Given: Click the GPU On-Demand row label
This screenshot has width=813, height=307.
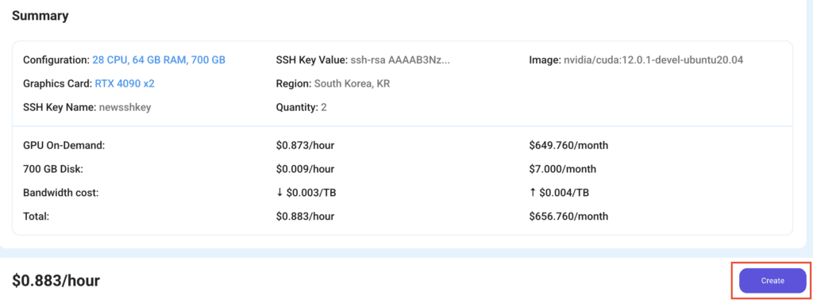Looking at the screenshot, I should tap(64, 145).
